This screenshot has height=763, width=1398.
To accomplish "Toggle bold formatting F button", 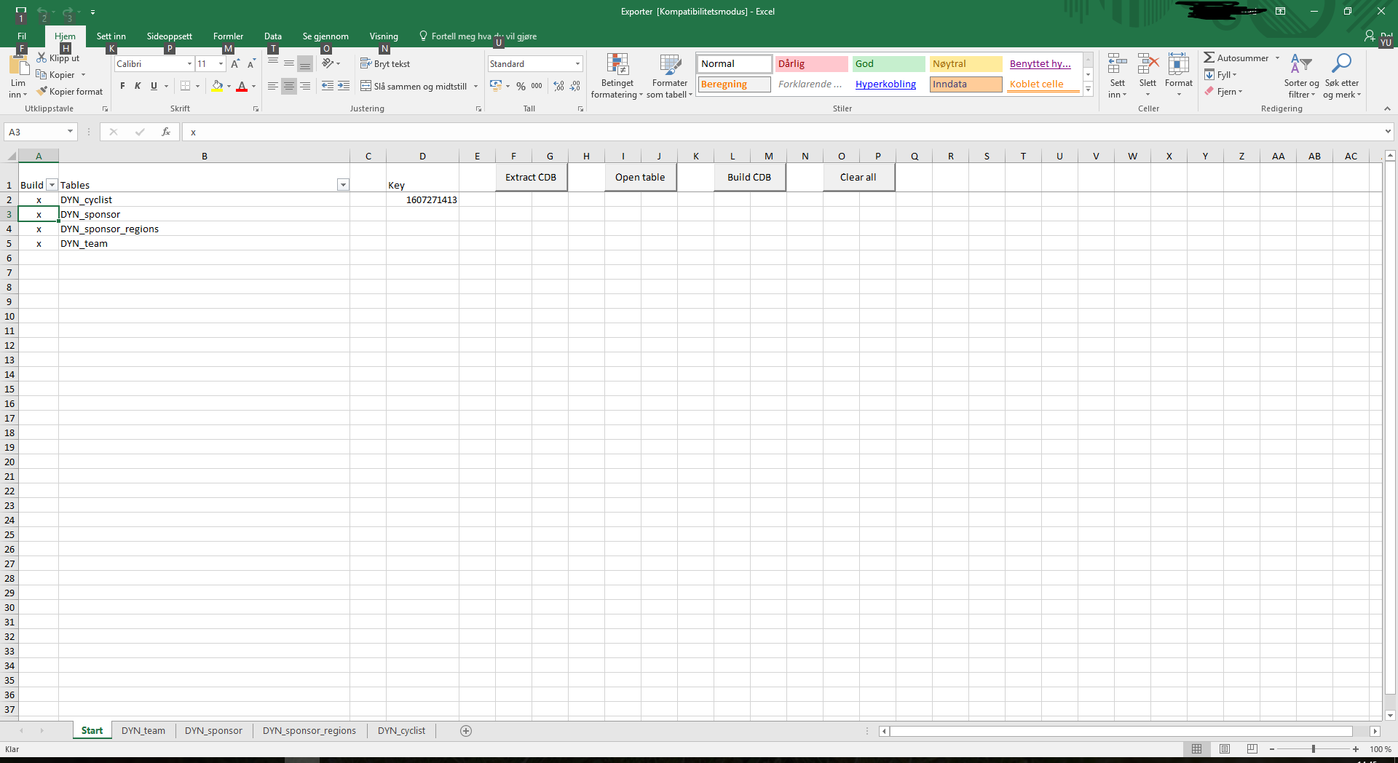I will (x=122, y=86).
